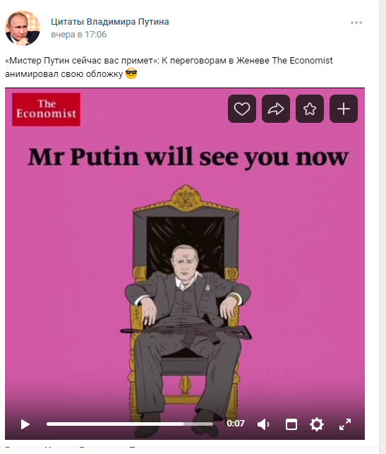The image size is (386, 454).
Task: Add video to my list with plus icon
Action: click(344, 109)
